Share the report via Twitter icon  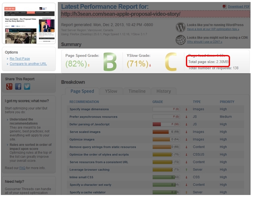point(27,86)
